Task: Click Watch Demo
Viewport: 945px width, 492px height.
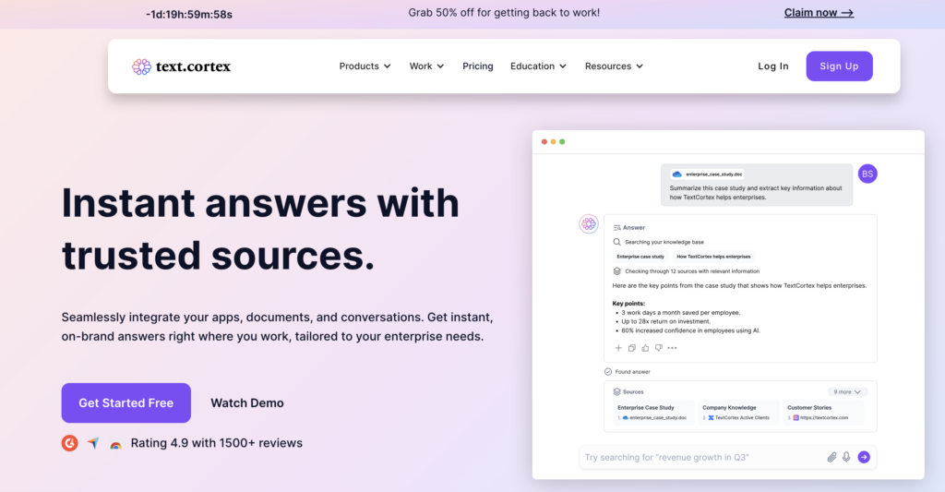Action: click(x=247, y=402)
